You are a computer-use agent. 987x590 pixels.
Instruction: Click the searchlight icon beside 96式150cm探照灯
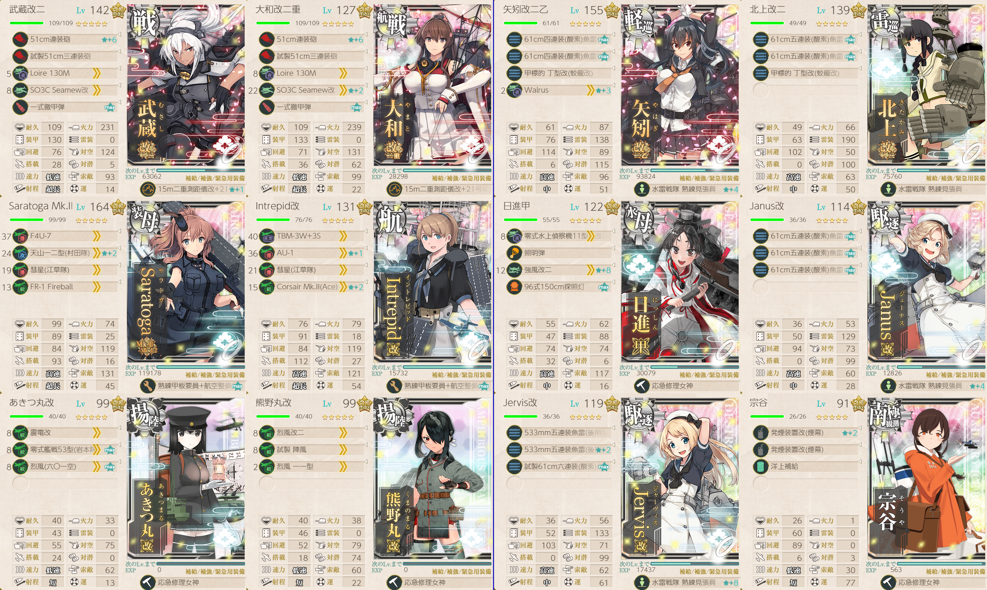coord(514,287)
